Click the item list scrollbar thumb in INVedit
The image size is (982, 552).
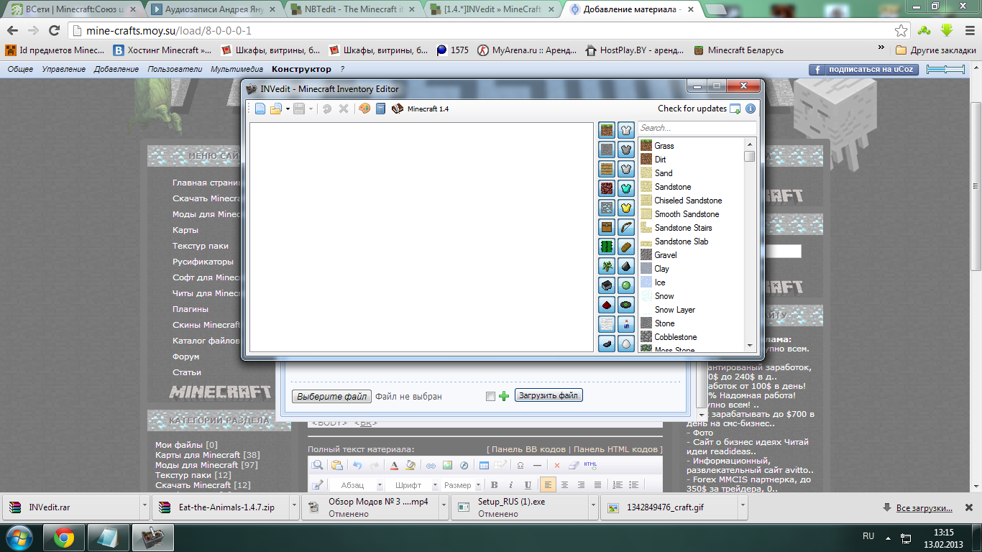point(750,156)
